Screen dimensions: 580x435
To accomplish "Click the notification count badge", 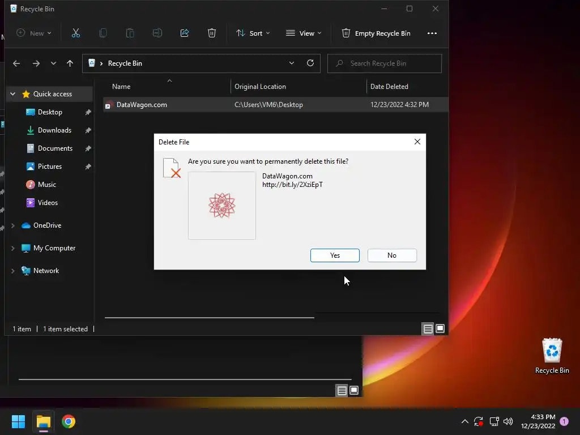I will [x=564, y=421].
